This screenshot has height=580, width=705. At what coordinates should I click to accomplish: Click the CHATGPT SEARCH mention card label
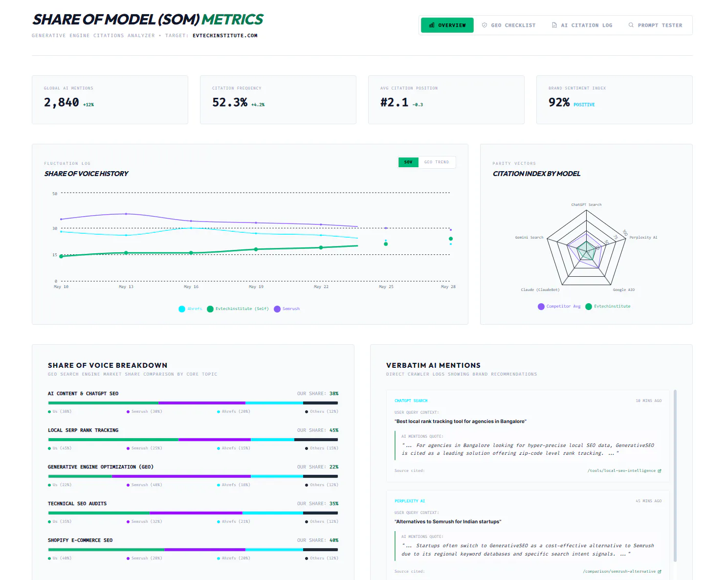tap(411, 401)
